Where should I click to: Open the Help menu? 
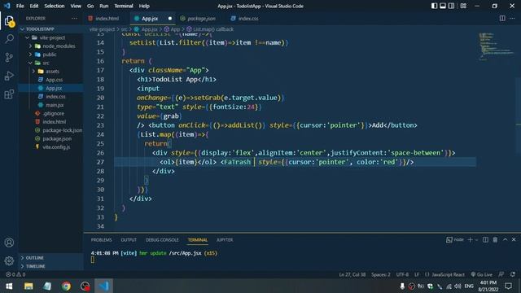pyautogui.click(x=144, y=6)
